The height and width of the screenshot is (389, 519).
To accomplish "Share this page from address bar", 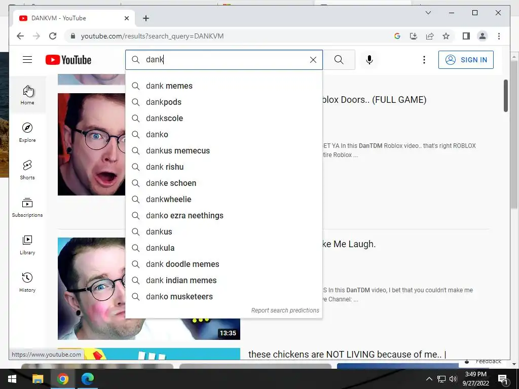I will (430, 36).
